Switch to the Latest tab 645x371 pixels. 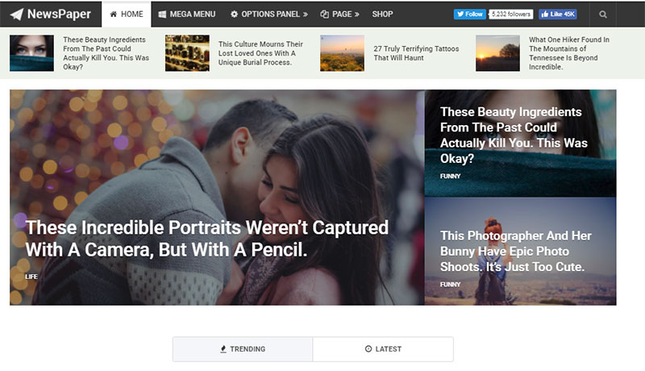(383, 349)
